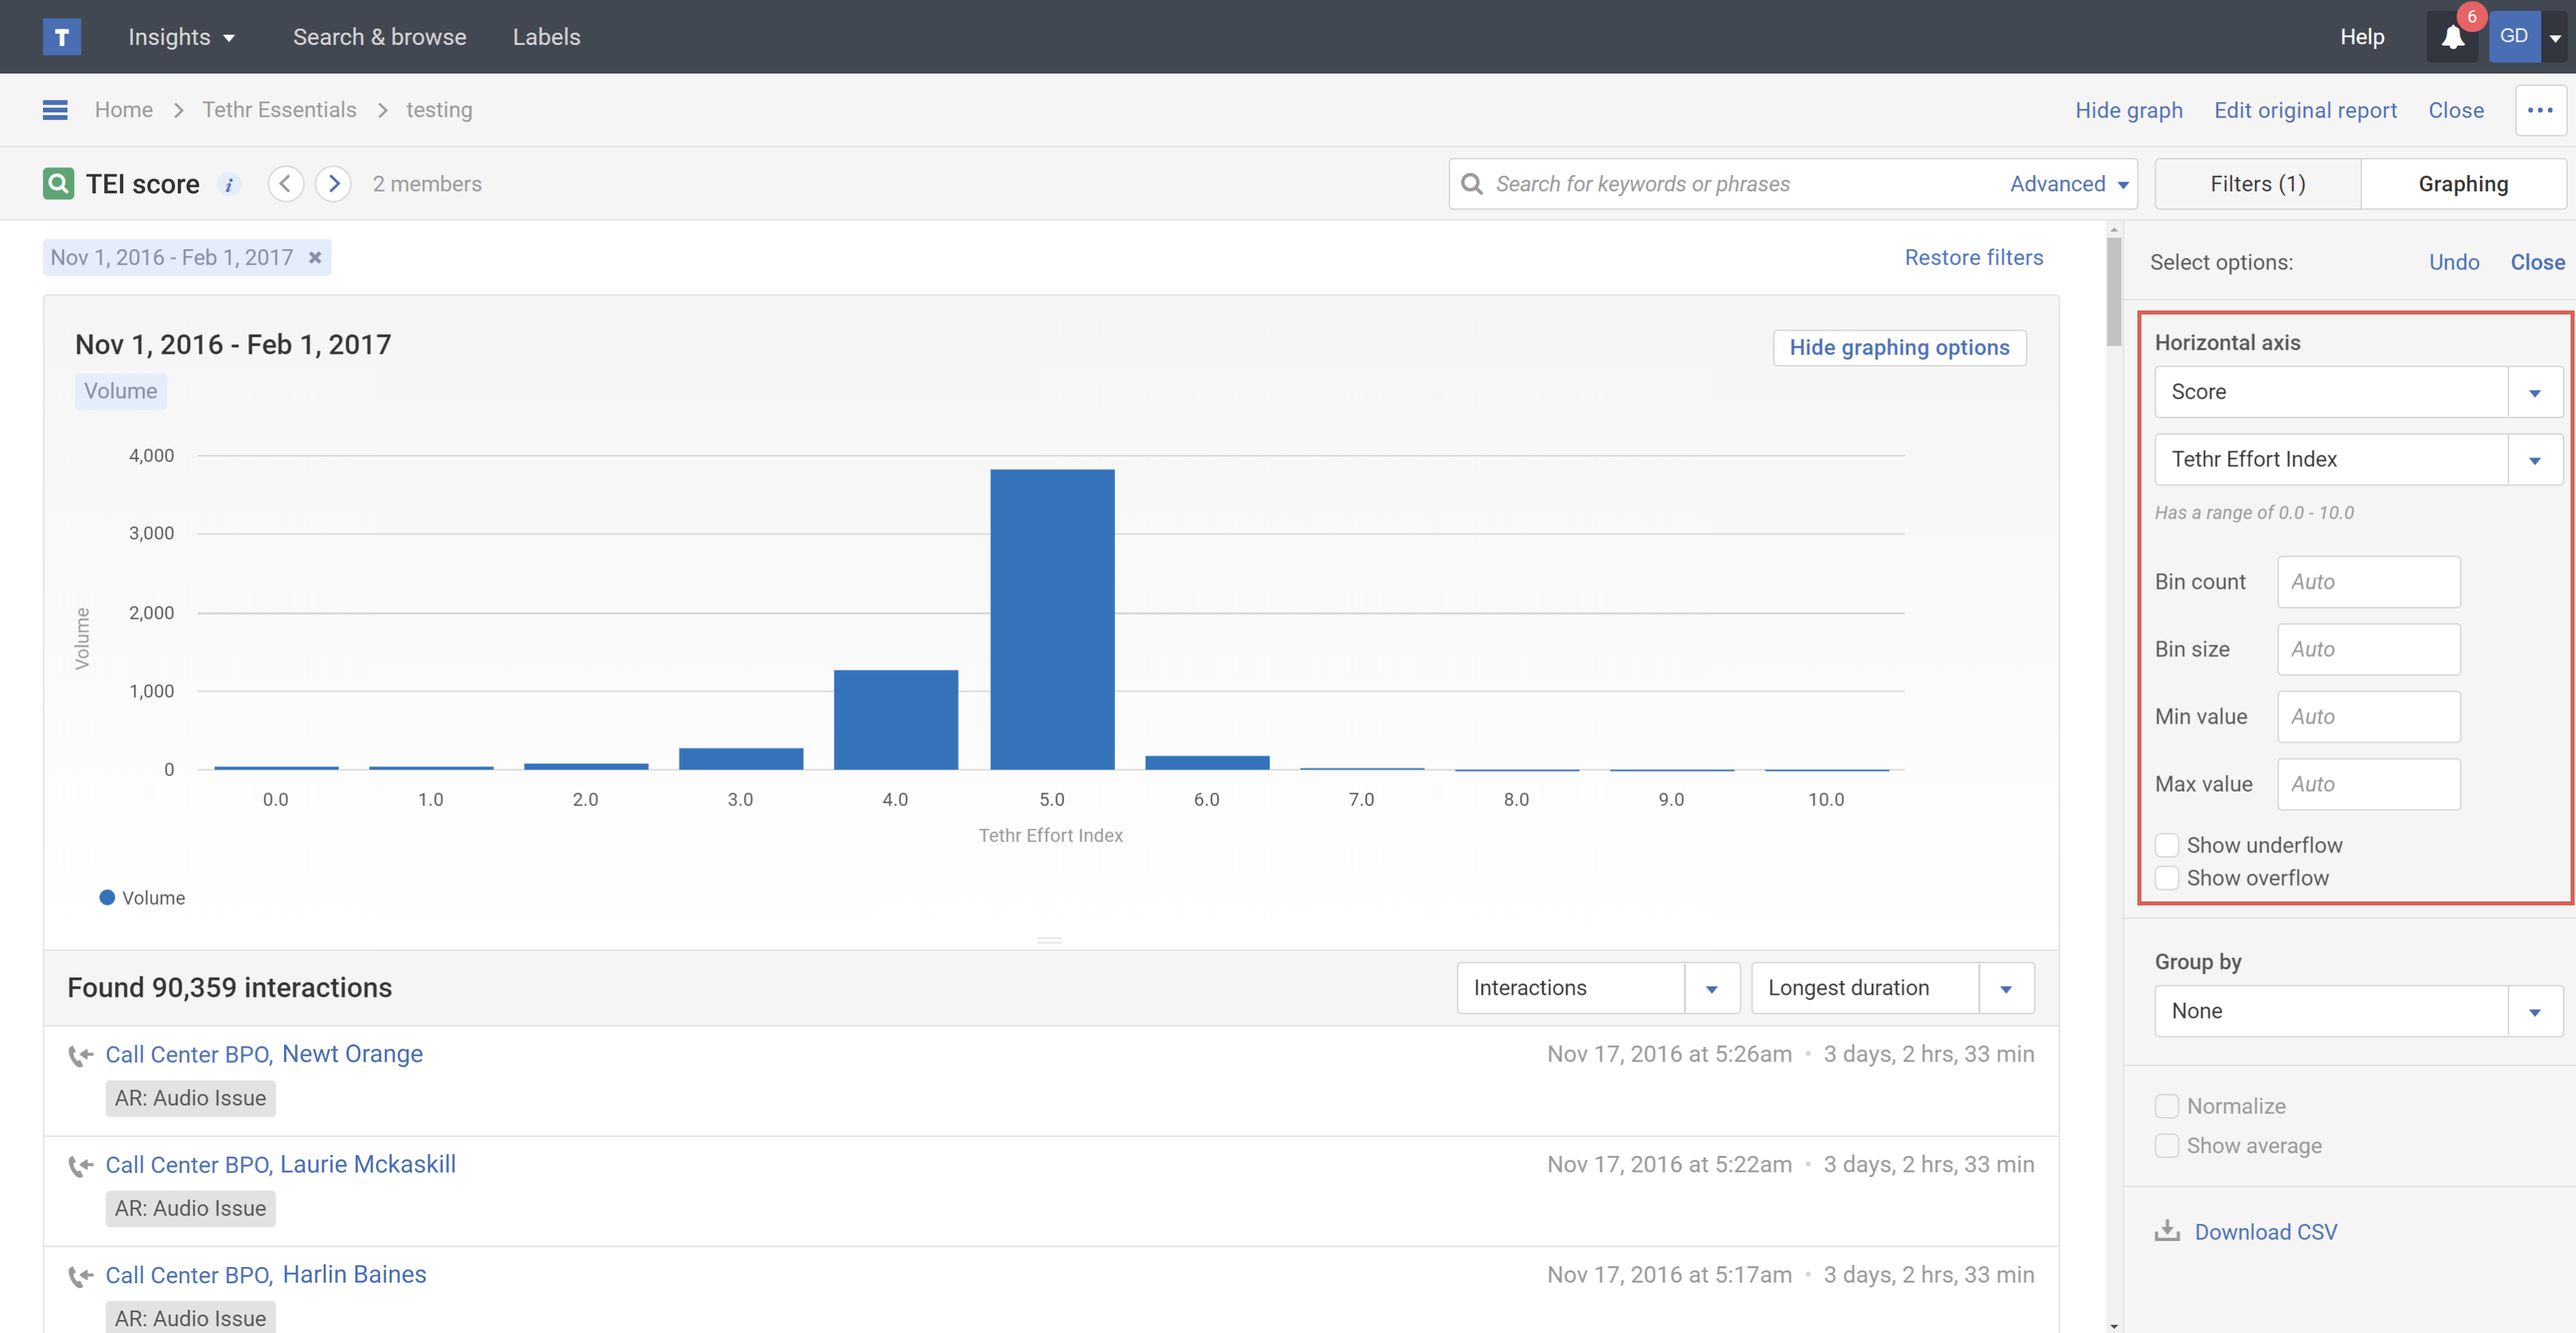
Task: Open the Insights menu
Action: 181,37
